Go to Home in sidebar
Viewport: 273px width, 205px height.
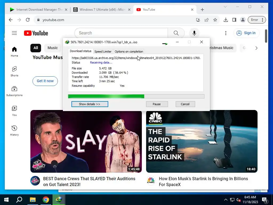[14, 52]
